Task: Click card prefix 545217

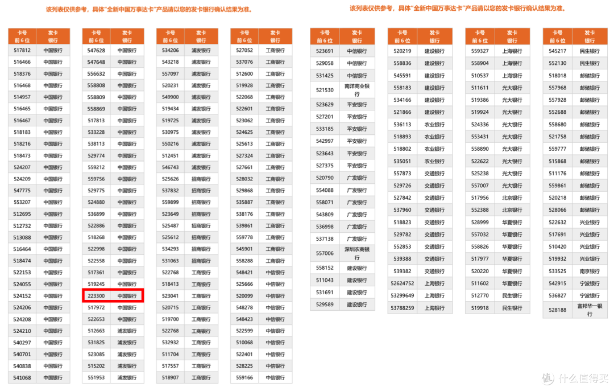Action: coord(557,51)
